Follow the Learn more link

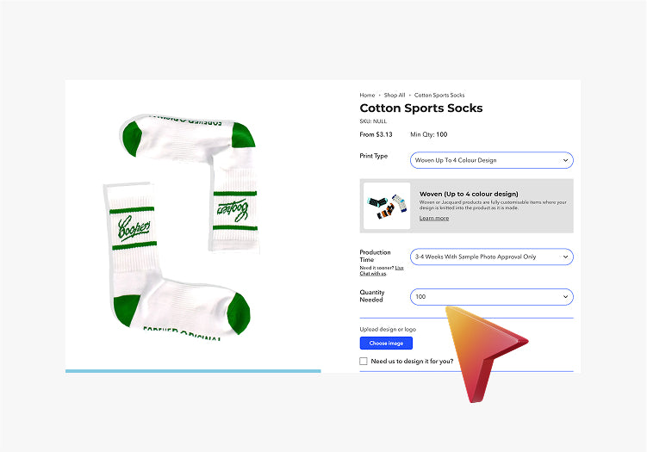(x=434, y=218)
